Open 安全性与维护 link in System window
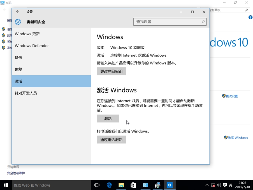 [x=16, y=173]
